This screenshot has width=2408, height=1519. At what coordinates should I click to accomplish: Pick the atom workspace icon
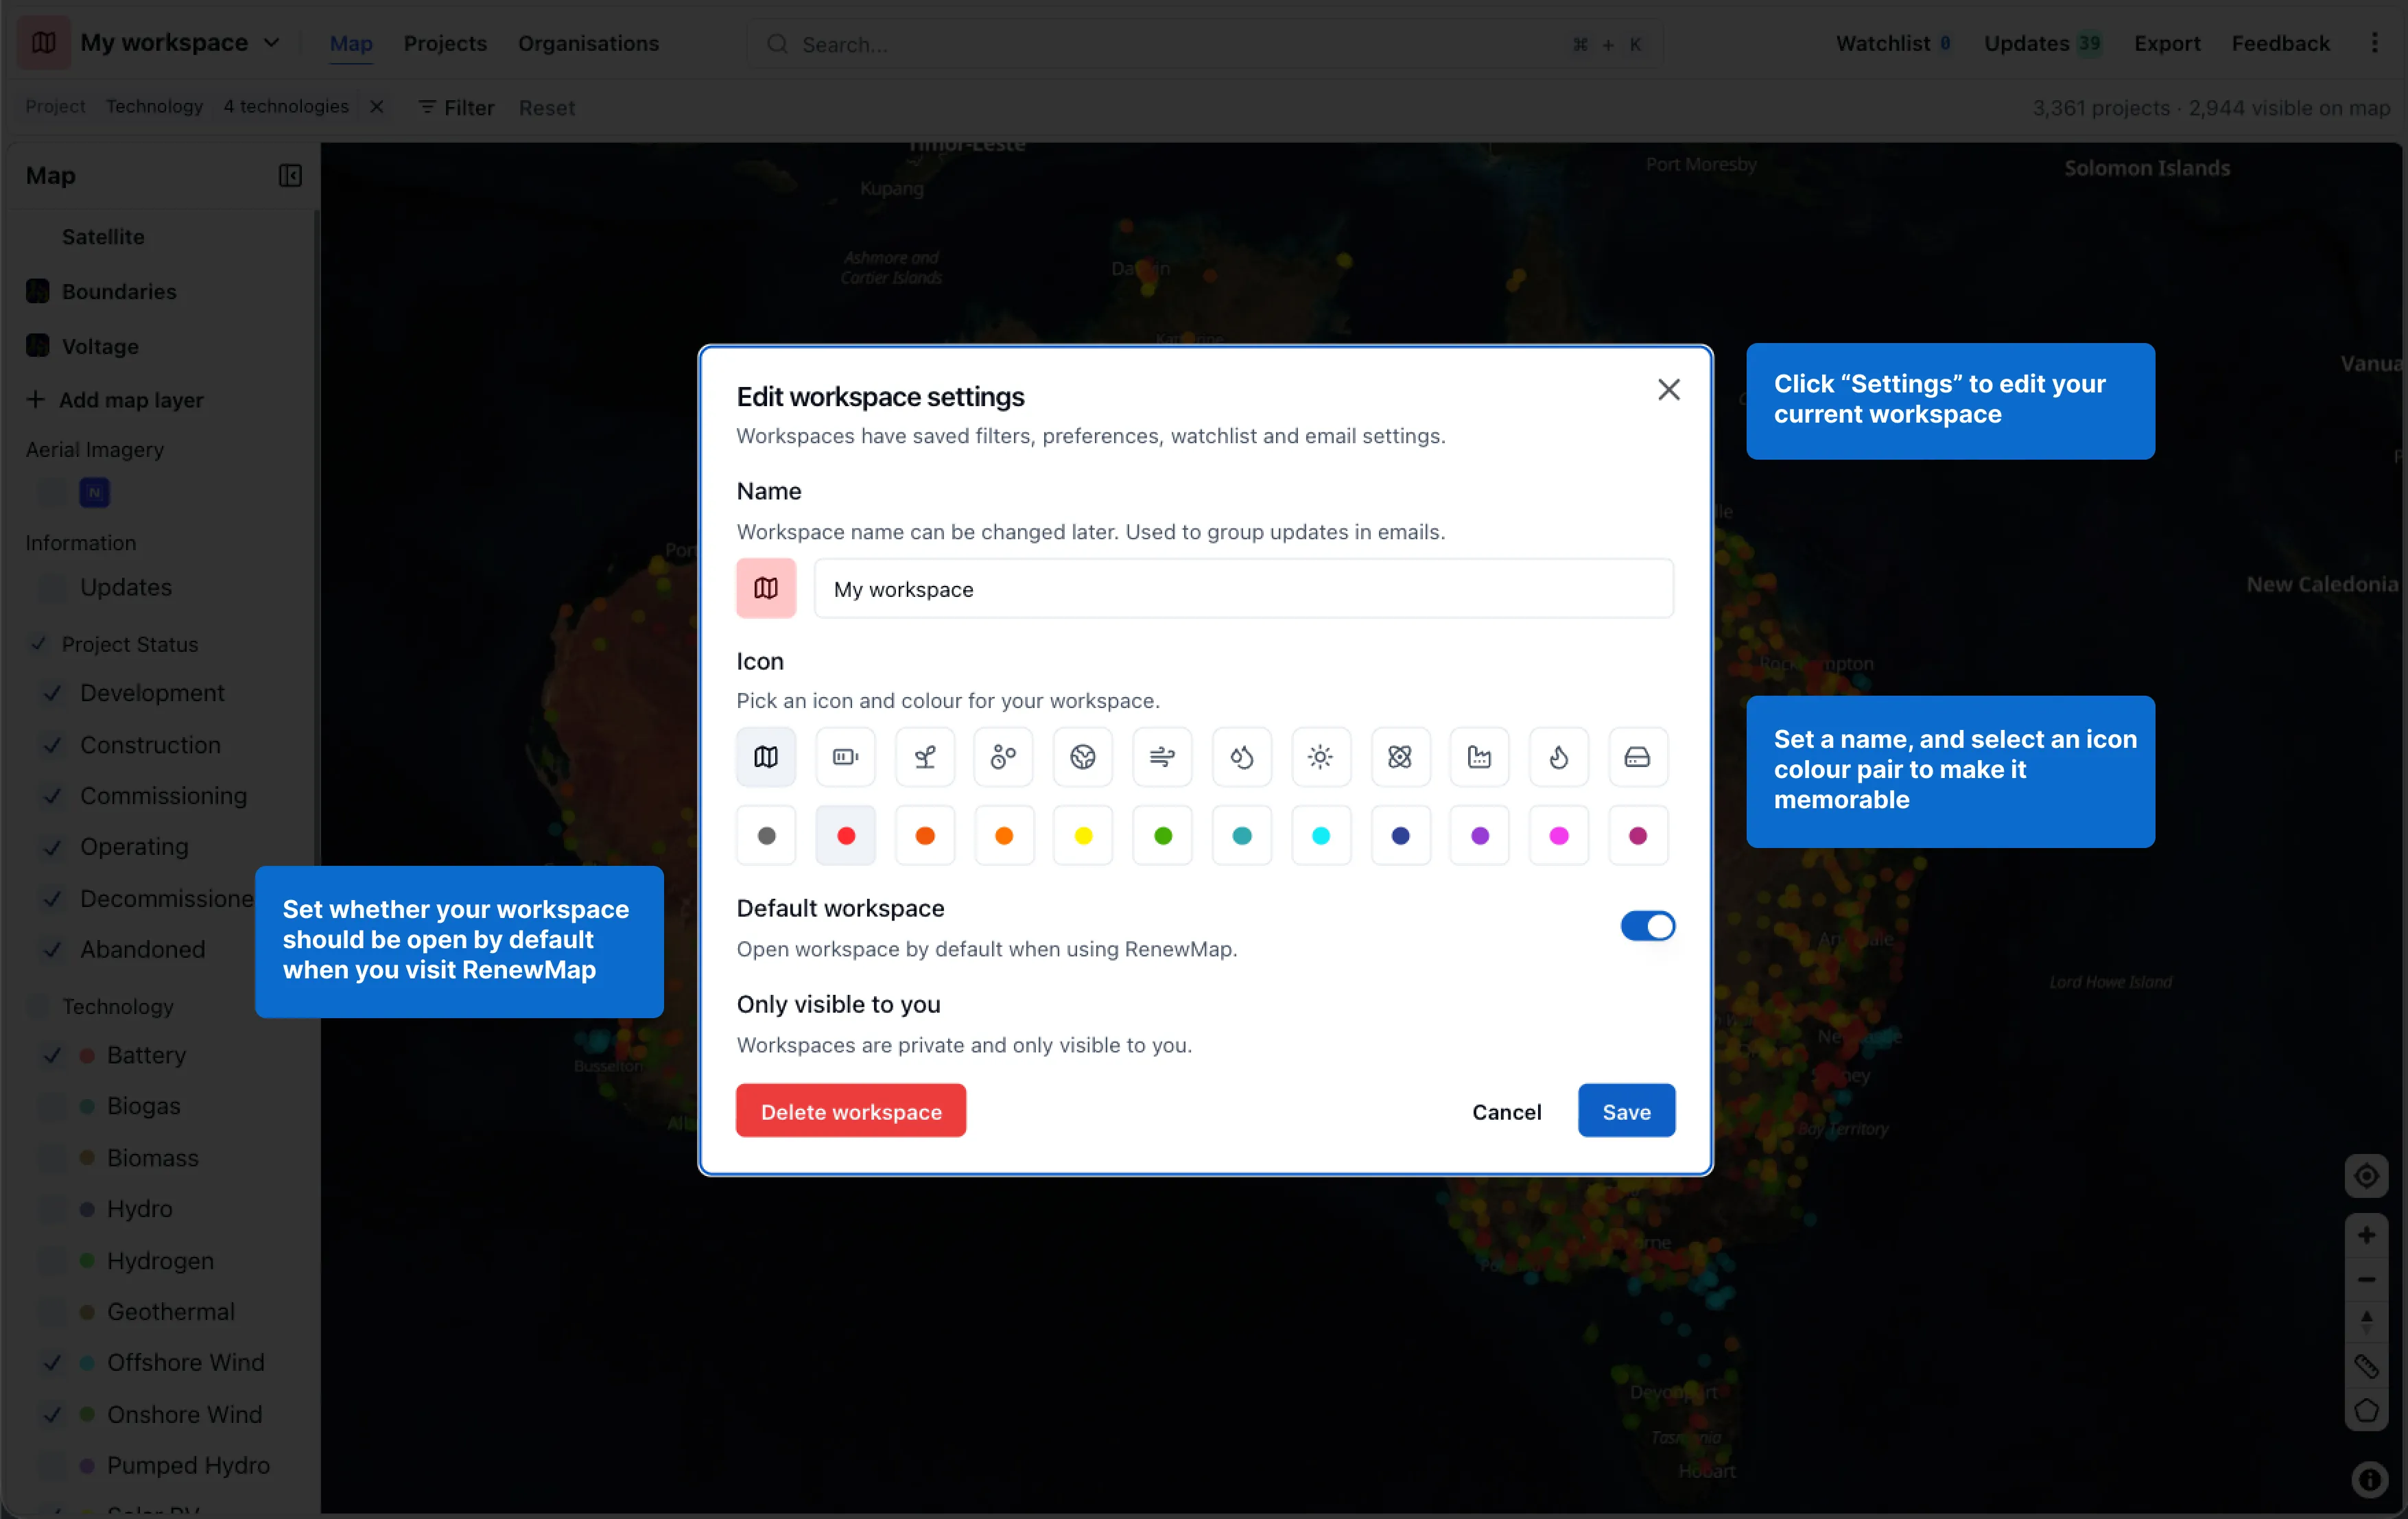coord(1400,757)
